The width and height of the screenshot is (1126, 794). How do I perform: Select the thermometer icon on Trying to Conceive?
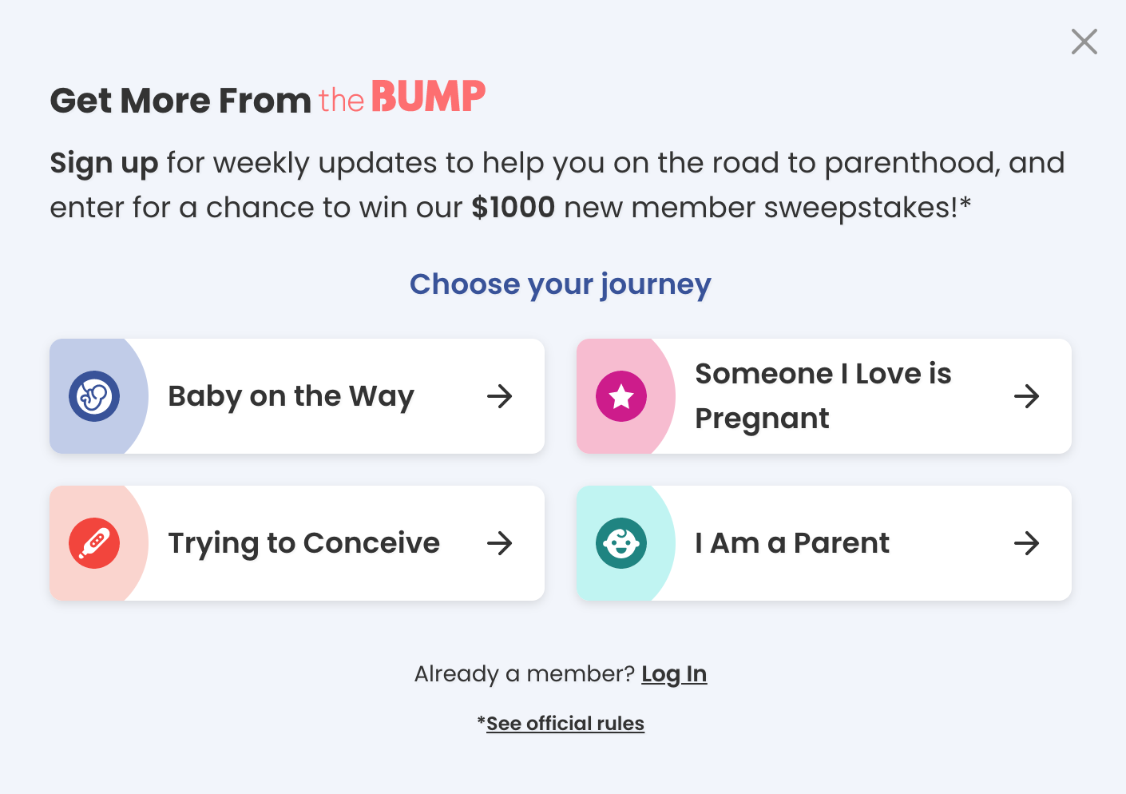click(95, 543)
